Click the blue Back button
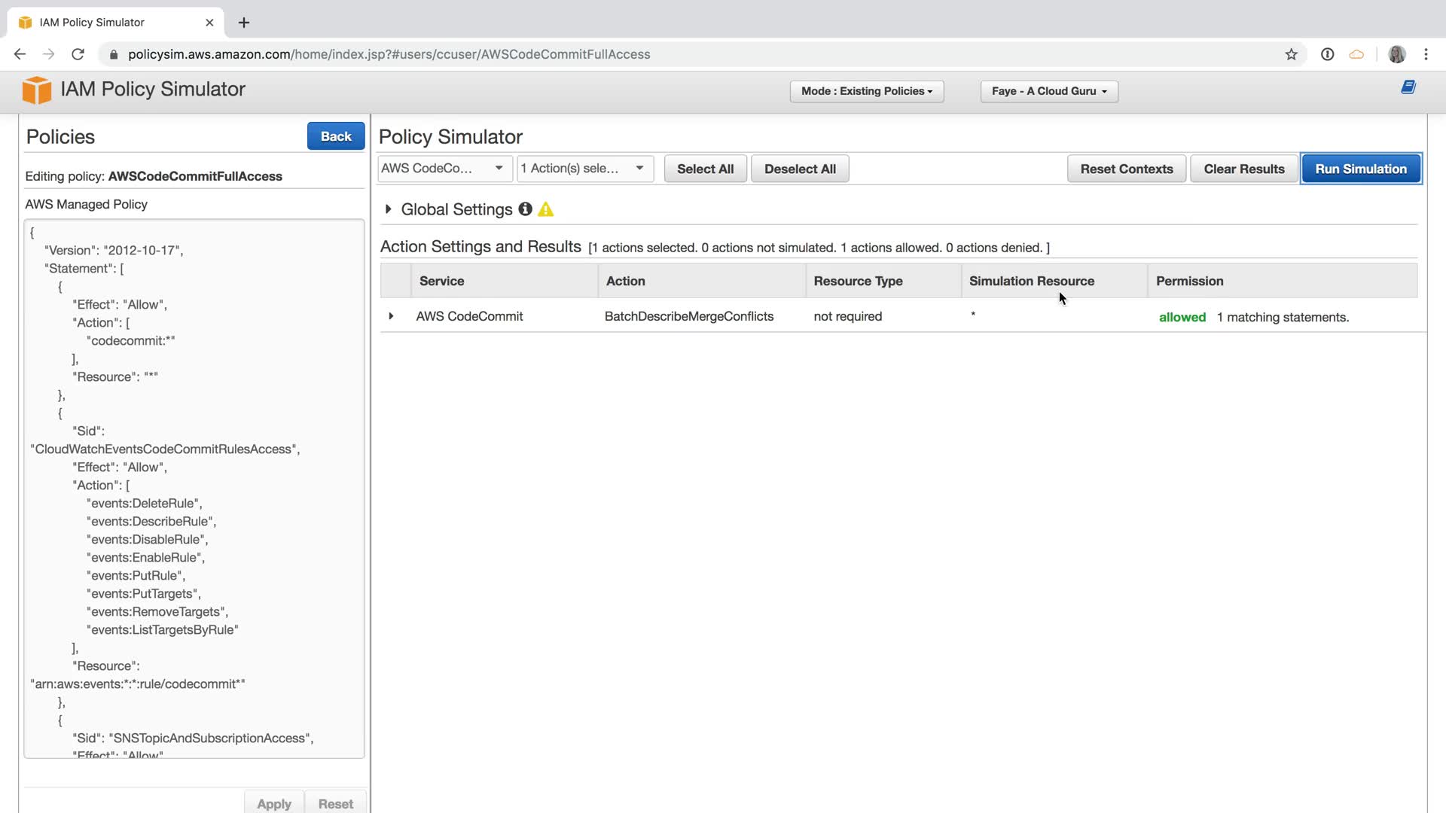 point(335,136)
